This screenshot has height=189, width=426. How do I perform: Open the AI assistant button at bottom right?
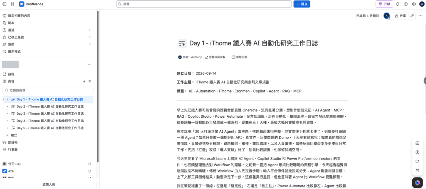417,182
